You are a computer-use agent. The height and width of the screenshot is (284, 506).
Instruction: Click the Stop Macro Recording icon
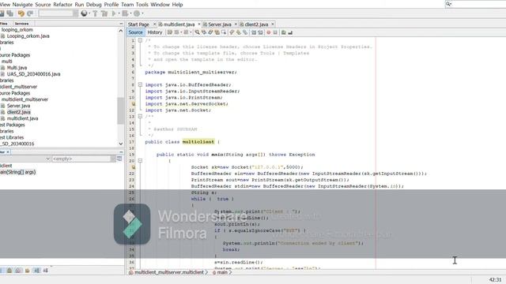(x=275, y=32)
